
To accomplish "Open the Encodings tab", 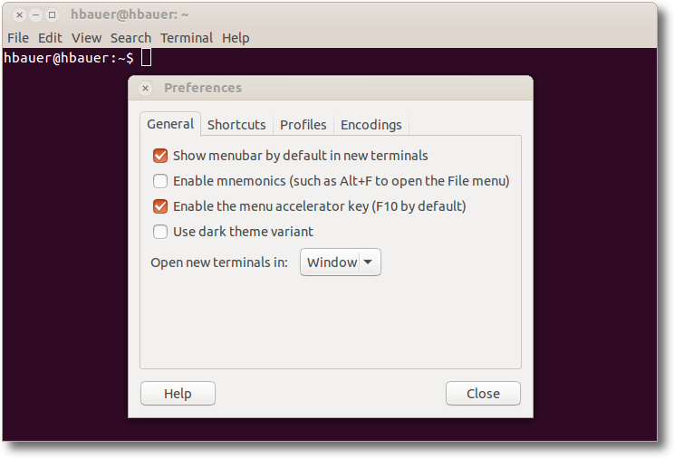I will pyautogui.click(x=371, y=125).
